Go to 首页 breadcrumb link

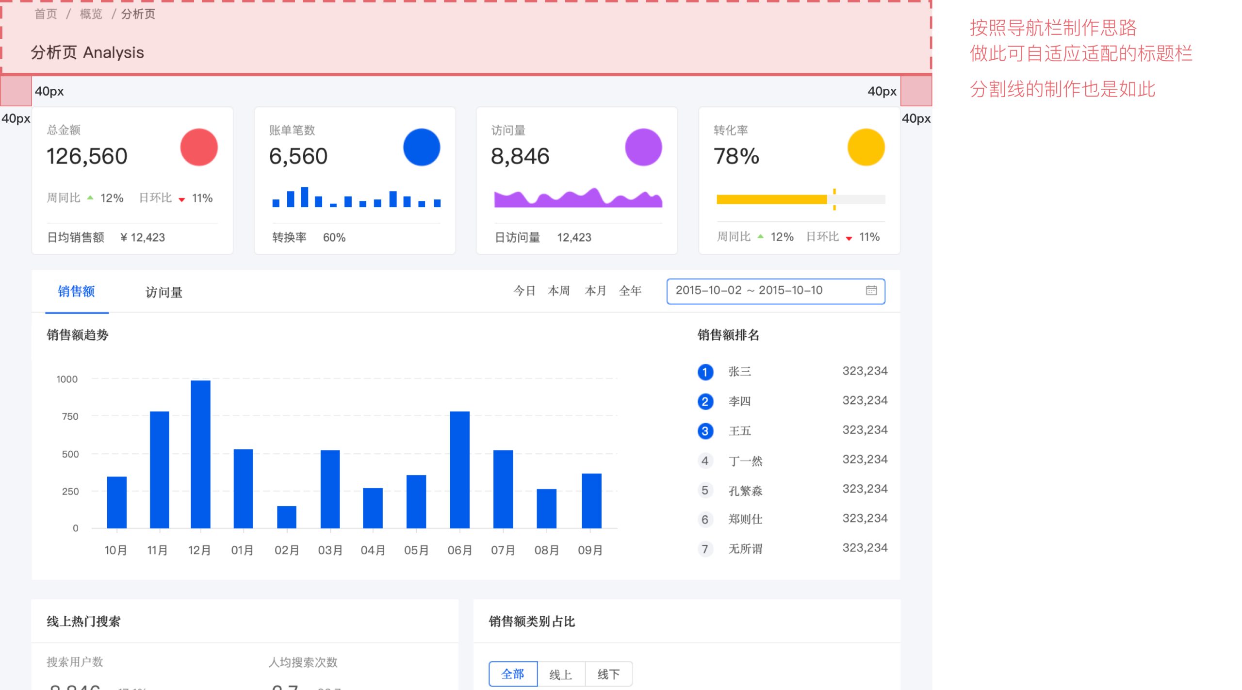(x=46, y=14)
